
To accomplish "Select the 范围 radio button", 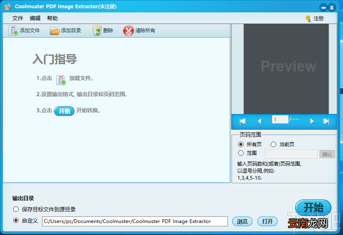I will (241, 153).
